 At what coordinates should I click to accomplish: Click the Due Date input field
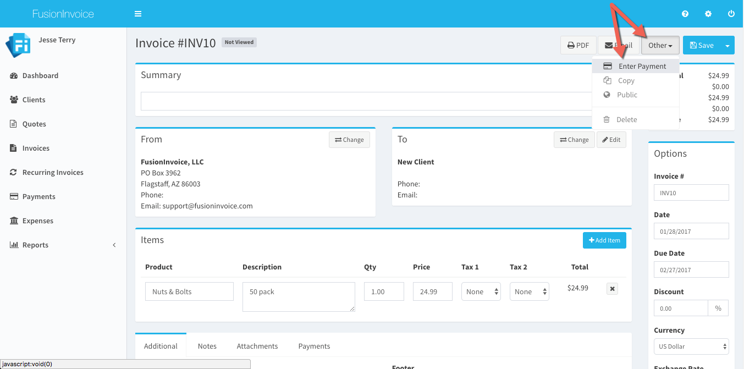pos(691,269)
